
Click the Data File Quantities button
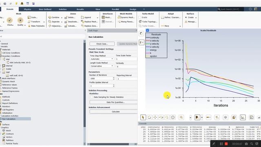point(113,102)
